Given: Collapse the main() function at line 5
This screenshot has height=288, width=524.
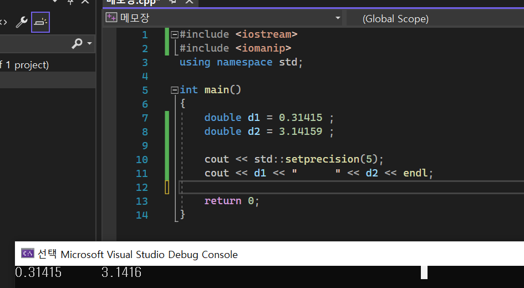Looking at the screenshot, I should [x=175, y=90].
